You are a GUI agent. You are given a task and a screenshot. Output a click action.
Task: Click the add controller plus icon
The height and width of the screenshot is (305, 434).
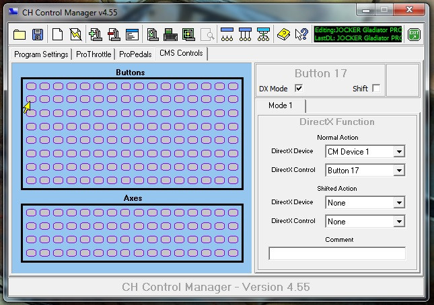pos(95,34)
